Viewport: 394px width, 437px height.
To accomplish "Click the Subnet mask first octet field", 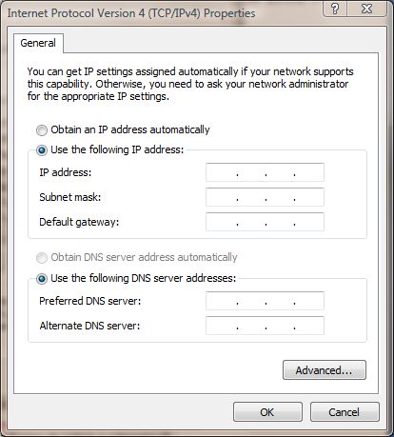I will click(222, 197).
